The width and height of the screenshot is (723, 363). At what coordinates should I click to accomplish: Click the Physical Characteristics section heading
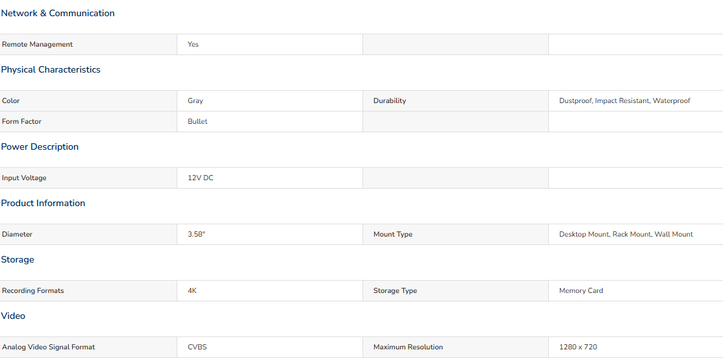coord(51,70)
